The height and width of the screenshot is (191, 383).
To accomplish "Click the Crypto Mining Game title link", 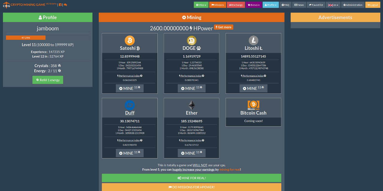I will [28, 5].
